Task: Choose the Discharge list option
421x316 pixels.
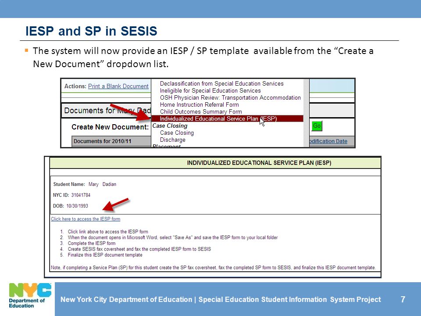Action: (173, 140)
